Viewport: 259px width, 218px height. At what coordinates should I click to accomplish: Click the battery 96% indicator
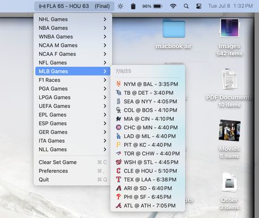(x=152, y=6)
